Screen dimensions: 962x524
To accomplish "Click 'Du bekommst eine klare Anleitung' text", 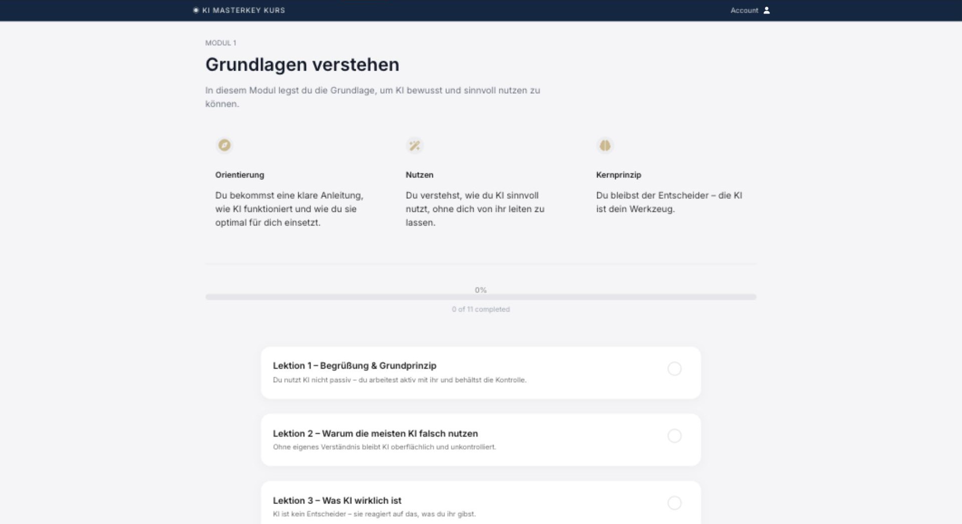I will [289, 209].
